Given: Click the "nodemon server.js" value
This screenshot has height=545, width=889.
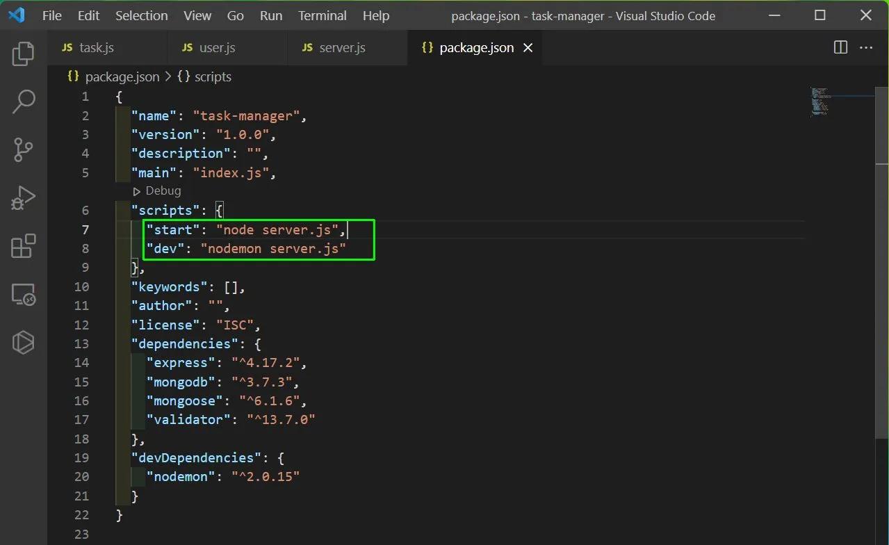Looking at the screenshot, I should point(273,248).
